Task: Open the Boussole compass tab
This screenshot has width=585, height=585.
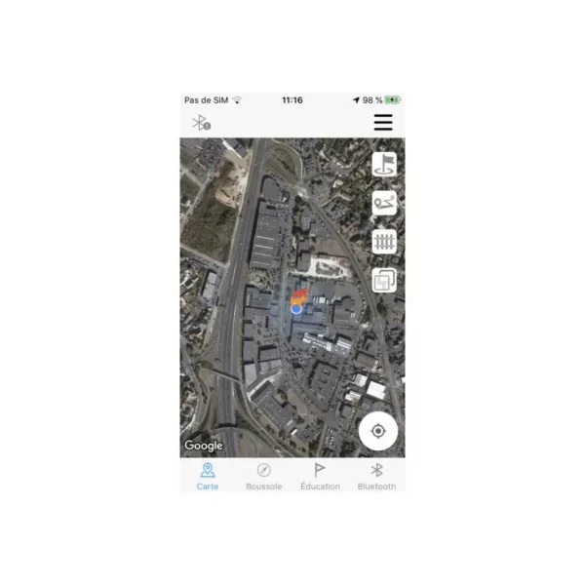Action: click(x=264, y=477)
